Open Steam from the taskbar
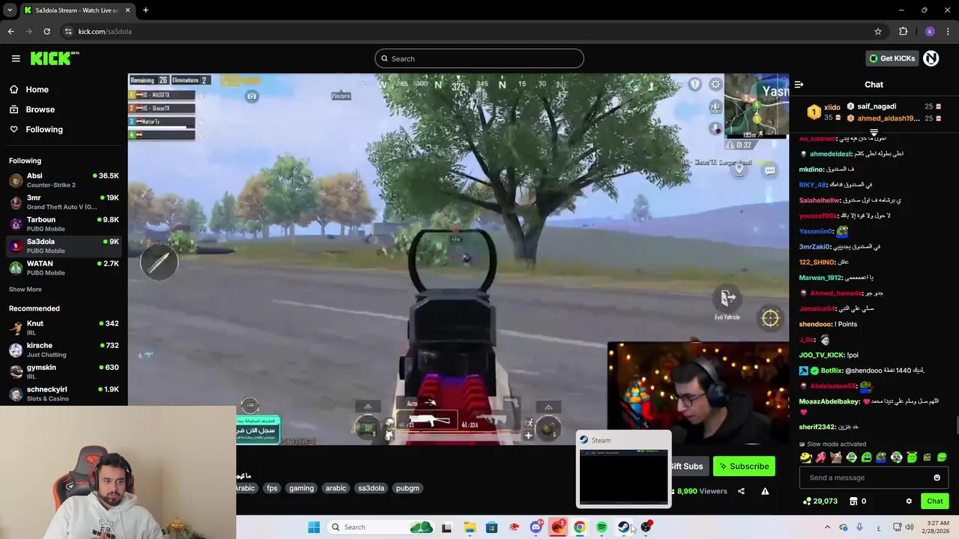 [x=623, y=527]
